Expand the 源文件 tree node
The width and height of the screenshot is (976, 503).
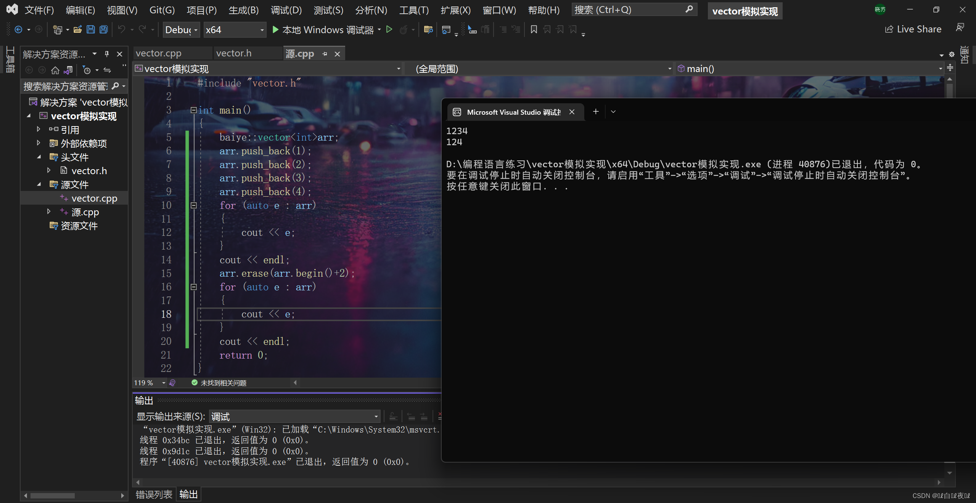coord(40,184)
